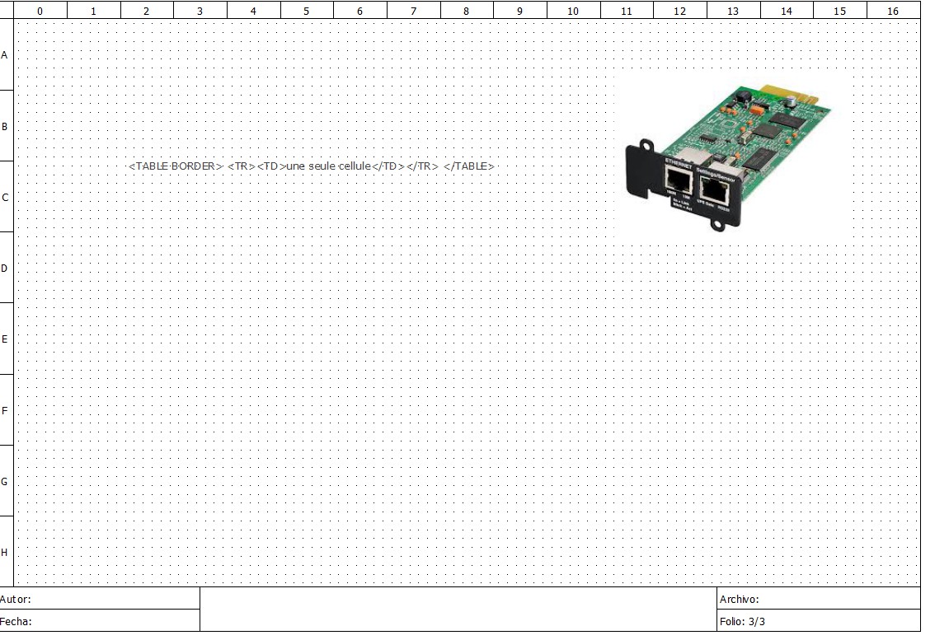Click row header H

coord(6,552)
